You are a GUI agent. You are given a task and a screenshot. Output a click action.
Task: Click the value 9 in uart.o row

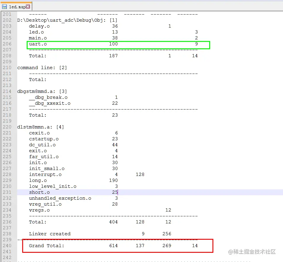pos(196,44)
